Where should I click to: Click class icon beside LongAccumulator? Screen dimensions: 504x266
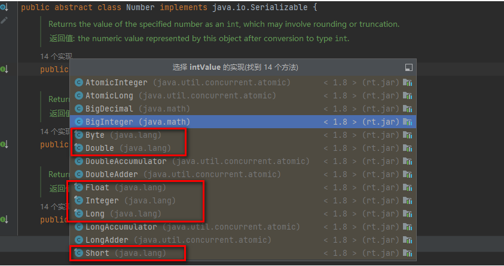[x=79, y=227]
